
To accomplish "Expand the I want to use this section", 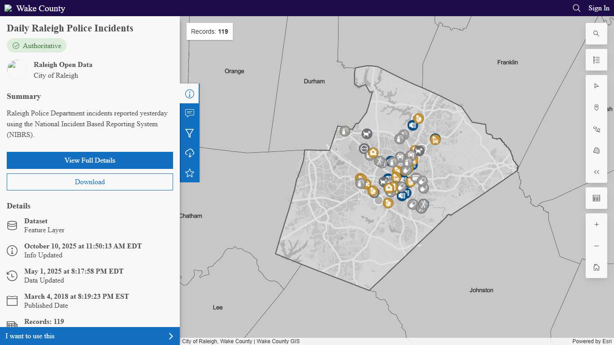I will point(89,336).
